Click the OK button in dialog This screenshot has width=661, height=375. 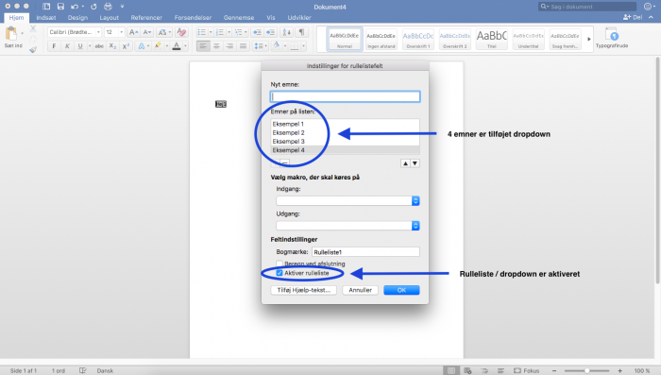coord(401,290)
